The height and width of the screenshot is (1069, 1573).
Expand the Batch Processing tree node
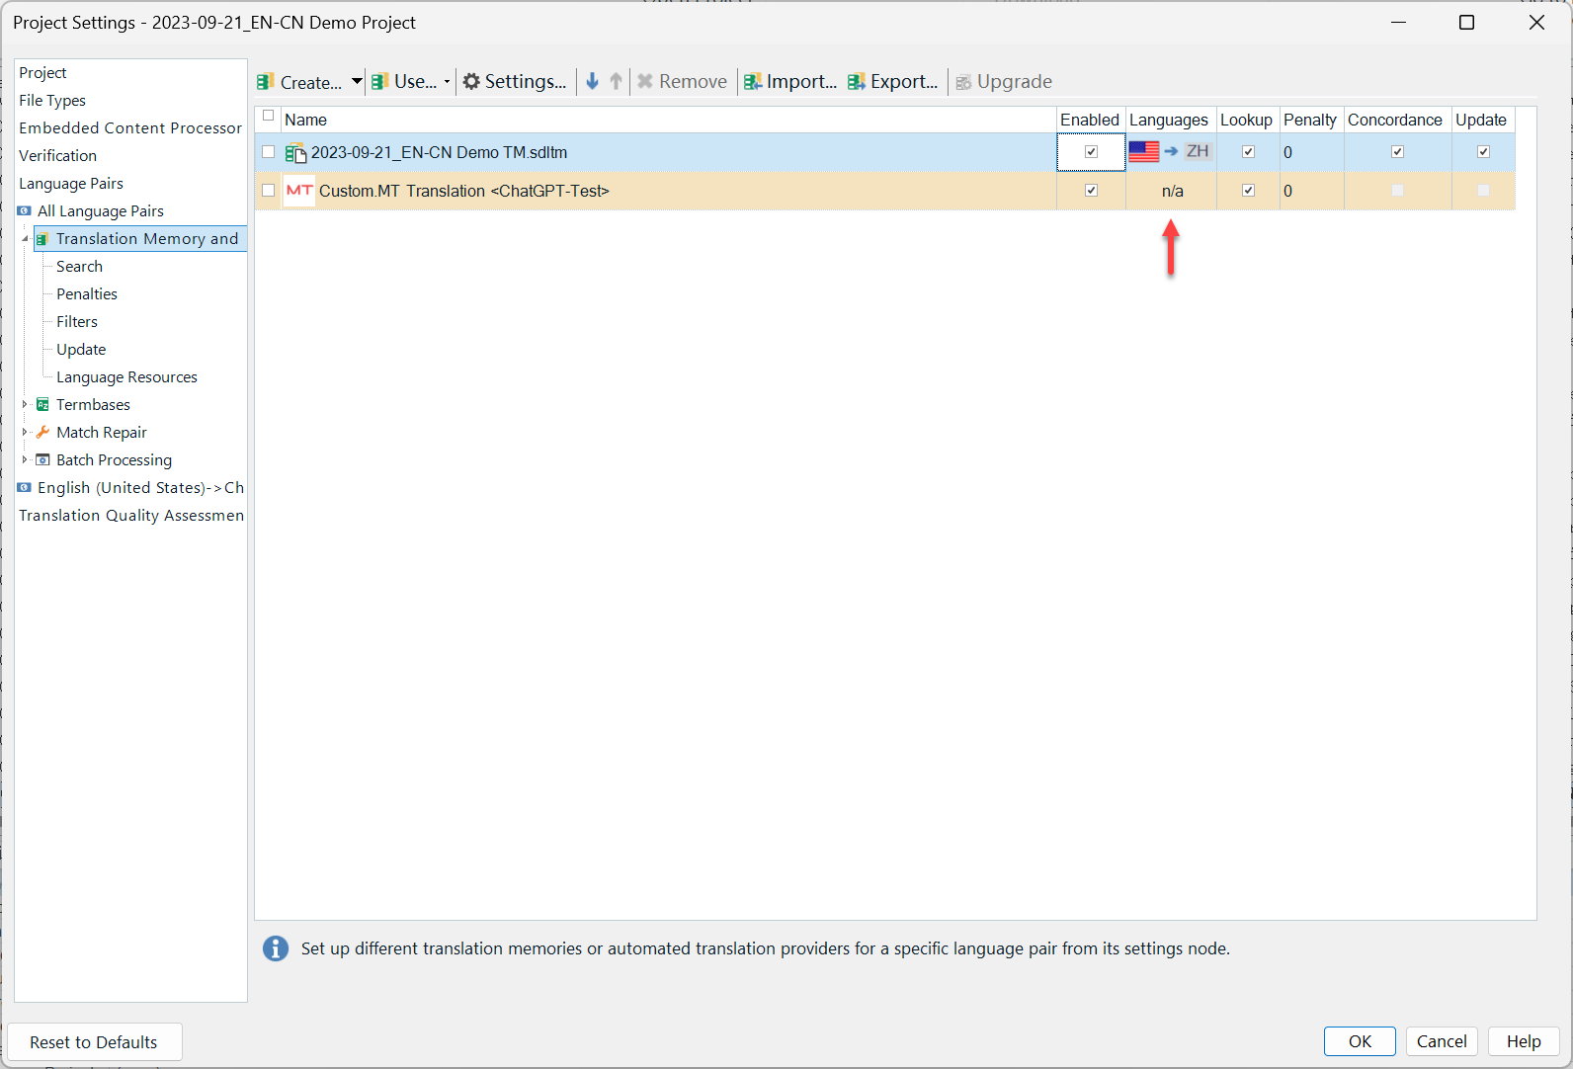click(x=25, y=459)
